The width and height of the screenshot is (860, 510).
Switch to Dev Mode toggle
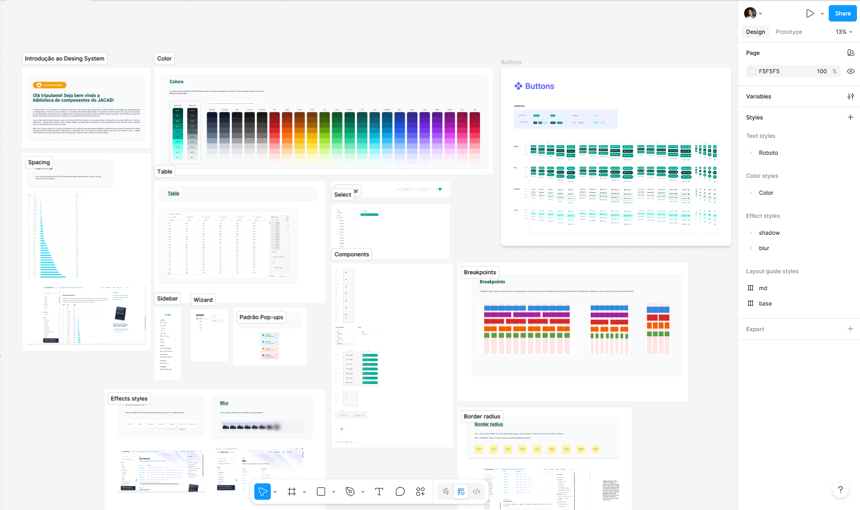click(476, 492)
